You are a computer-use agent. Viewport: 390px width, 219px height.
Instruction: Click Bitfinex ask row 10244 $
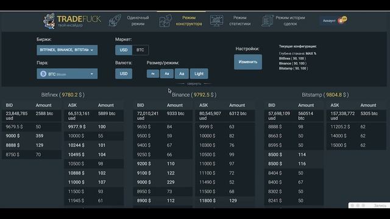pos(94,145)
